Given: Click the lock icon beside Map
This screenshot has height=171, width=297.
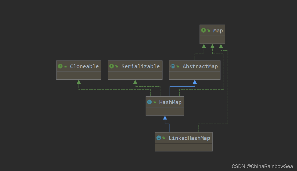Looking at the screenshot, I should click(x=209, y=30).
